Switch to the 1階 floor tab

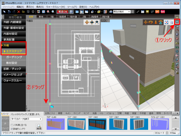52,17
